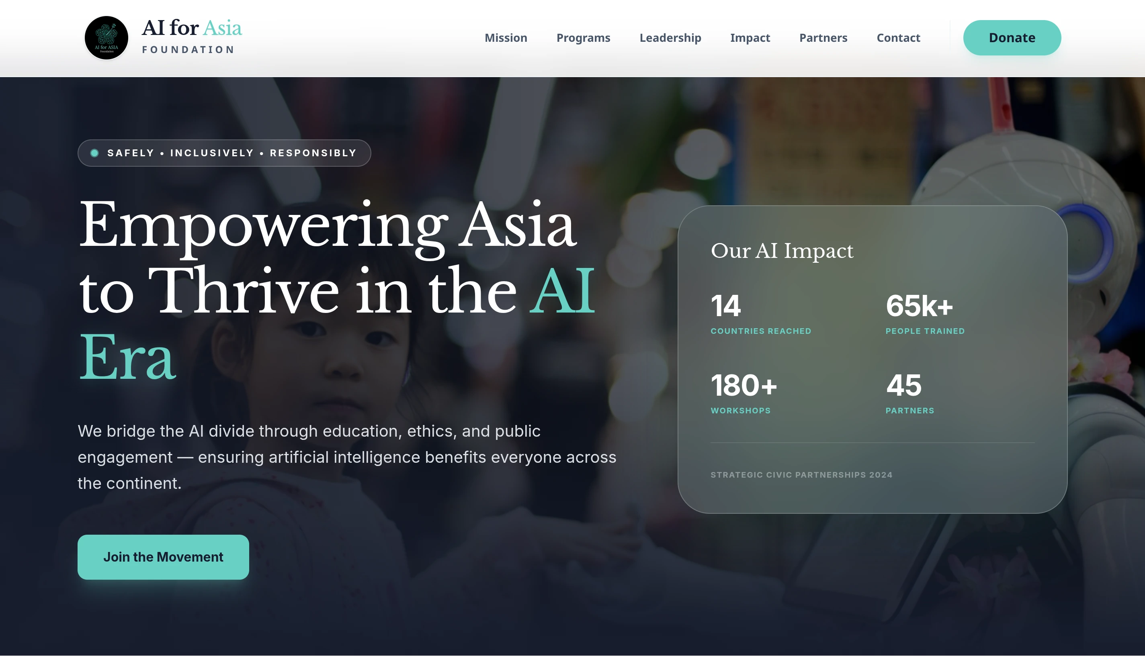This screenshot has width=1145, height=656.
Task: Open the Mission nav link
Action: tap(506, 38)
